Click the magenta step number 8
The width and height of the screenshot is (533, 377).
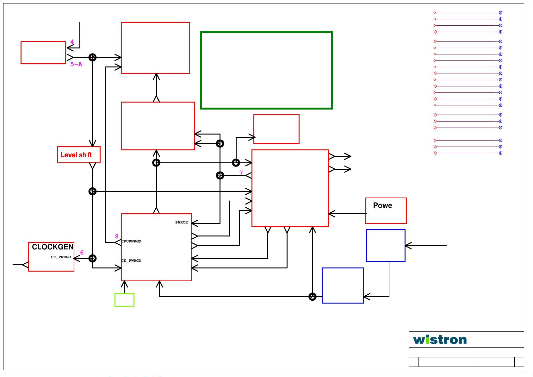click(x=117, y=236)
